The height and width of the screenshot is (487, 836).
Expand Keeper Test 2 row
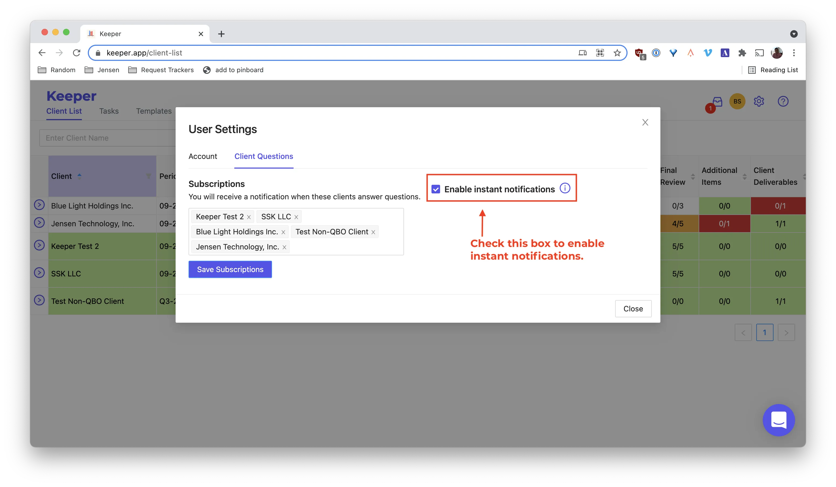(x=39, y=245)
